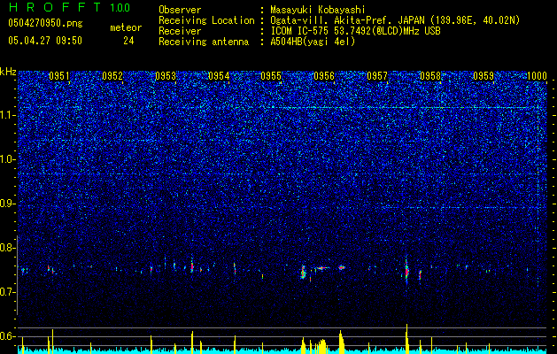The width and height of the screenshot is (557, 354).
Task: Click the 0954 time marker
Action: [x=219, y=76]
